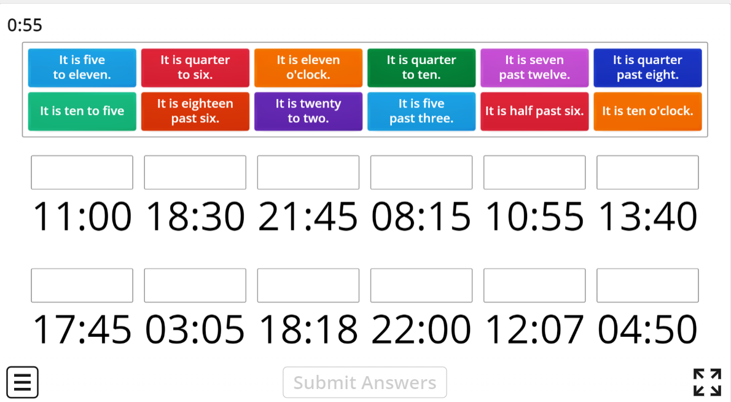Click the answer box above 17:45

click(82, 285)
